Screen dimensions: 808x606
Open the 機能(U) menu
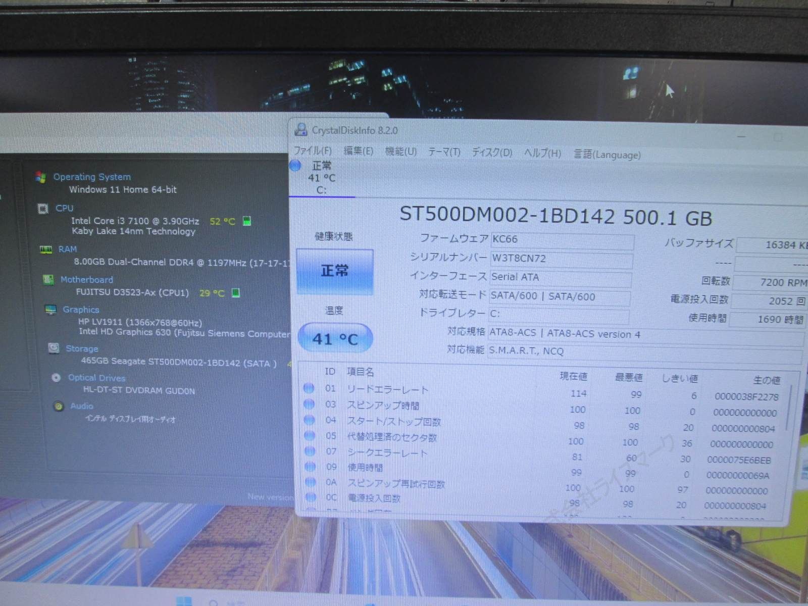401,151
